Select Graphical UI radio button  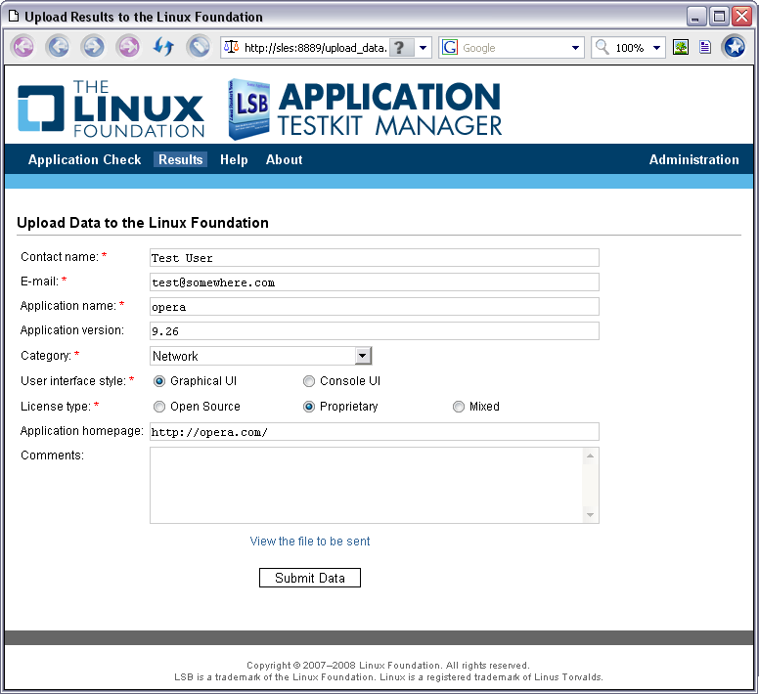coord(159,381)
